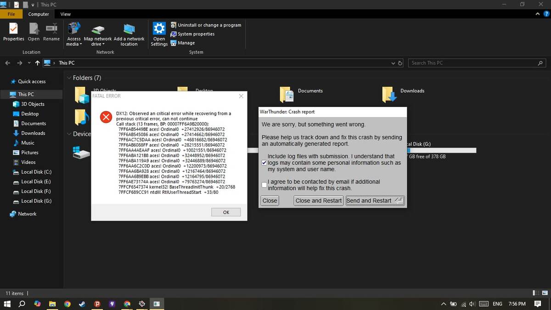Open Steam from the taskbar

[82, 304]
